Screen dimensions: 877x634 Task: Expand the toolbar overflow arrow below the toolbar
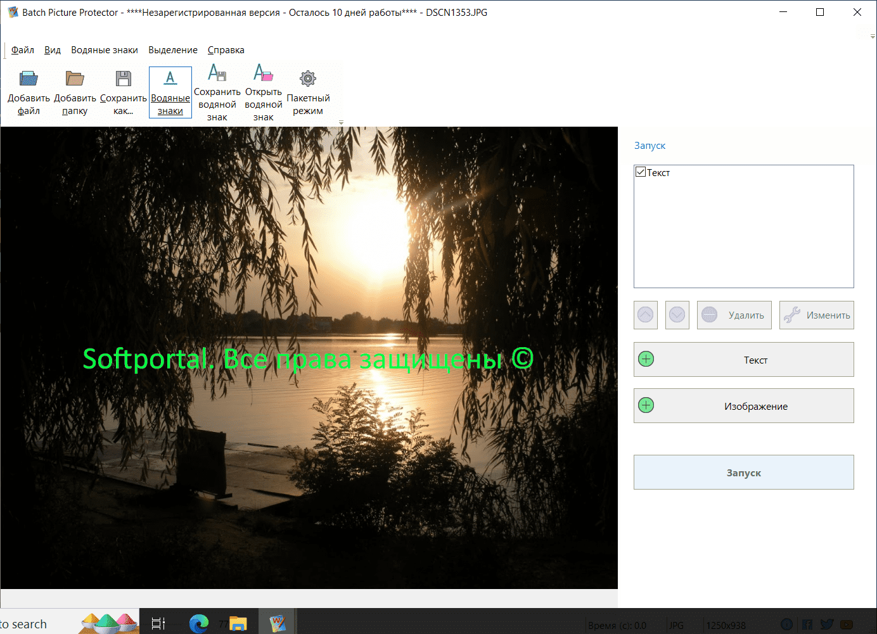[341, 122]
